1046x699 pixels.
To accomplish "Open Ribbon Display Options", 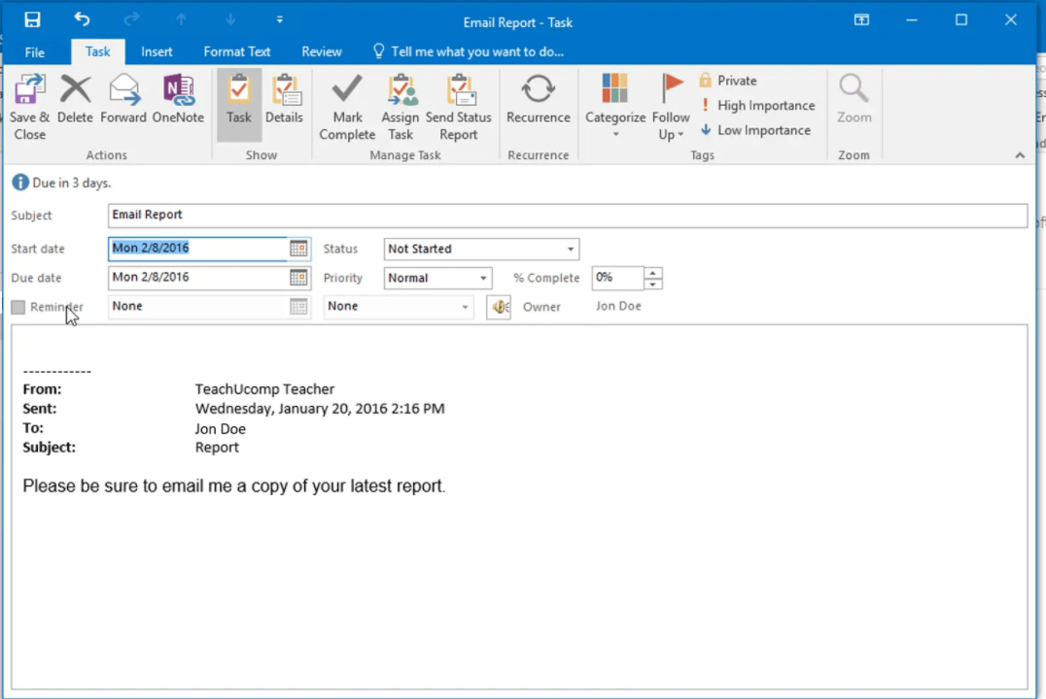I will coord(862,20).
